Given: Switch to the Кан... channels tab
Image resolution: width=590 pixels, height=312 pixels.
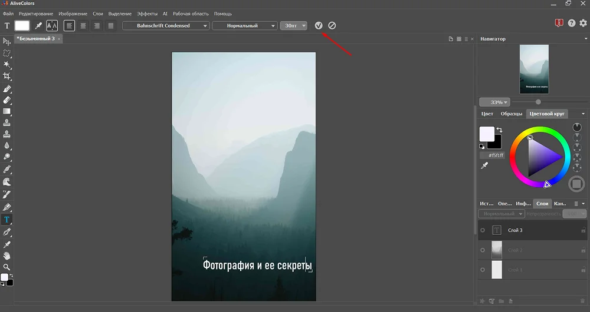Looking at the screenshot, I should pyautogui.click(x=560, y=204).
